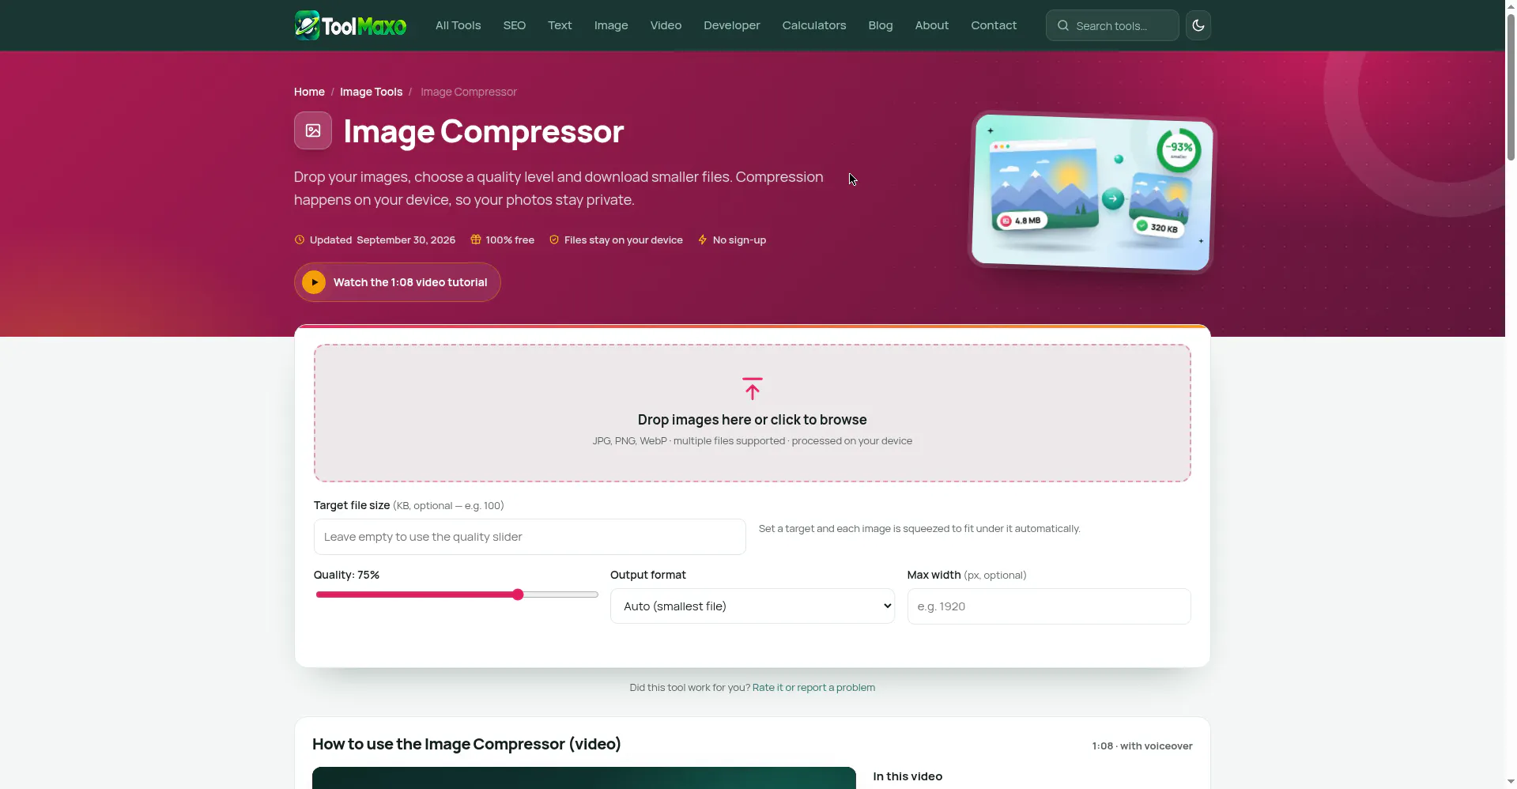Click the search magnifier icon
Viewport: 1517px width, 789px height.
click(1063, 25)
